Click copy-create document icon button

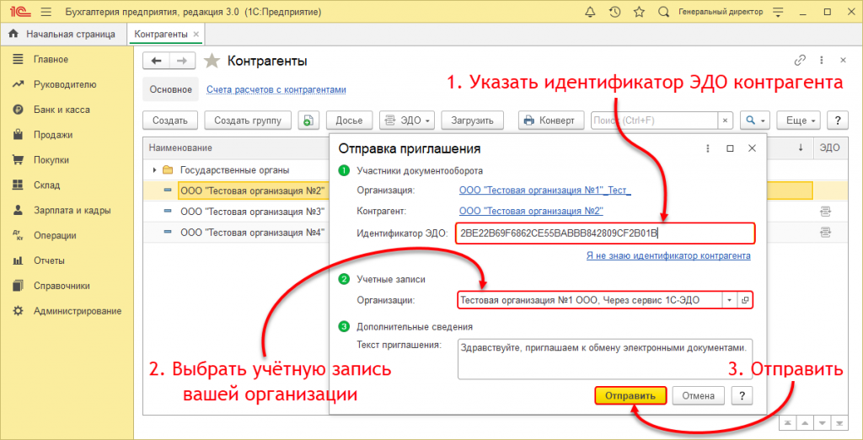308,120
